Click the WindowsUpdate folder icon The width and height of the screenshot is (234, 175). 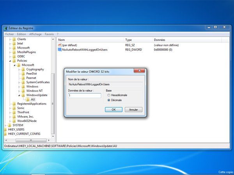point(23,95)
